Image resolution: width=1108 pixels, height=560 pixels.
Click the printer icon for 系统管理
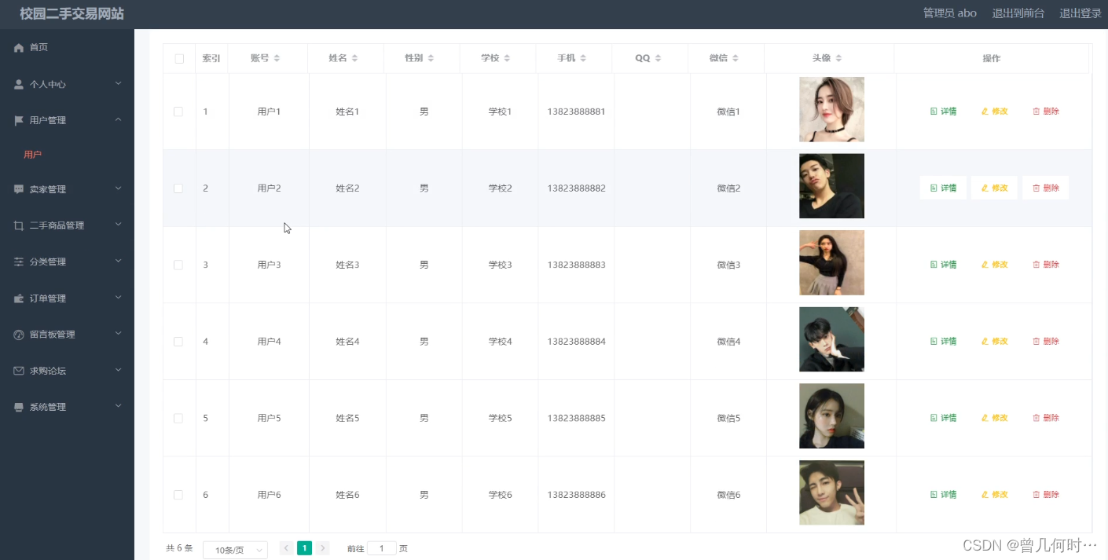(19, 407)
